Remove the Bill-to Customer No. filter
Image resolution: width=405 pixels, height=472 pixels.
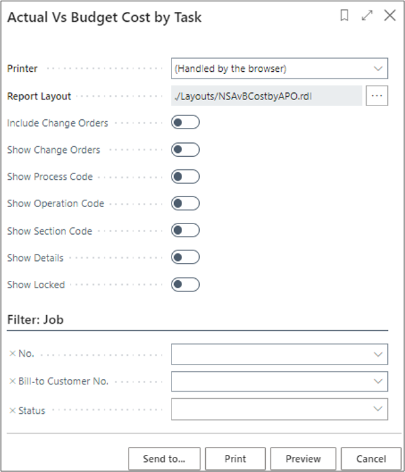[x=13, y=381]
